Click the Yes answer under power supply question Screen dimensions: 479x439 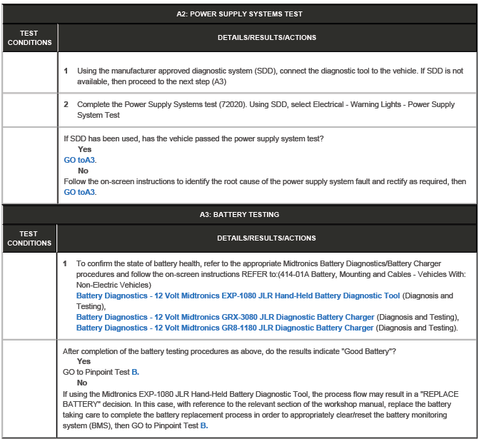(84, 149)
